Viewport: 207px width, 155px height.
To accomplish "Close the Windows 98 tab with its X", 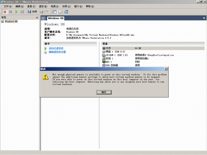I will 204,18.
